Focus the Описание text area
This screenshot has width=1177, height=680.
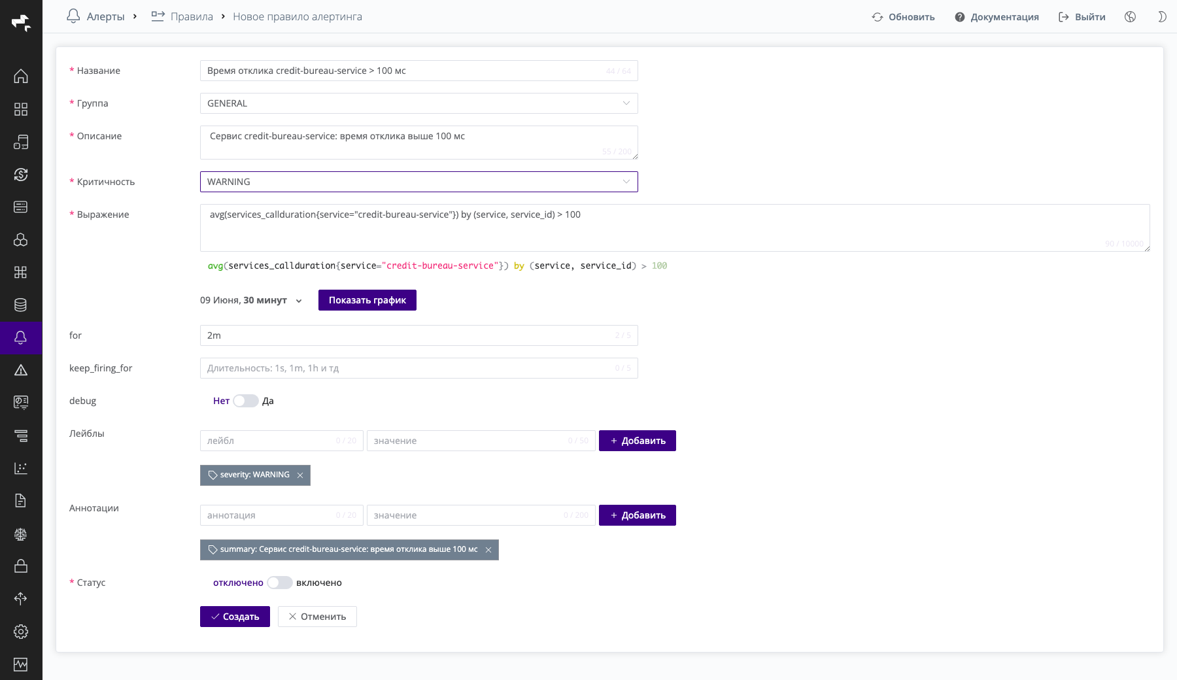[419, 143]
